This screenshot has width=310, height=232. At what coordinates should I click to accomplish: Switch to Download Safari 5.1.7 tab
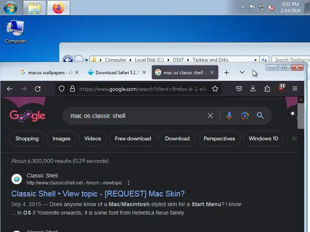coord(117,73)
